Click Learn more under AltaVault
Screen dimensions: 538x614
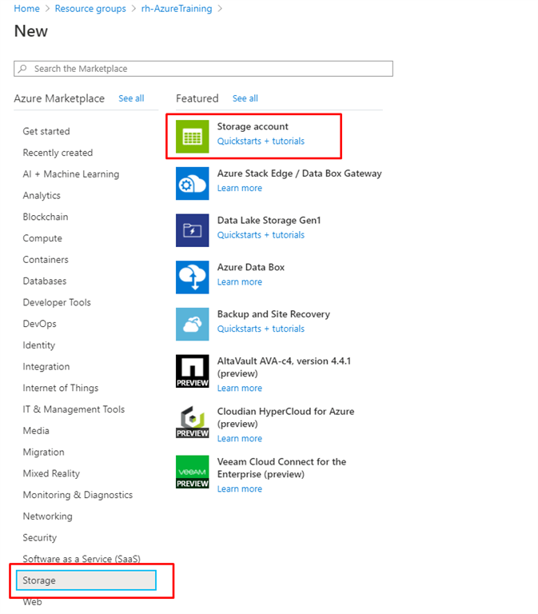pyautogui.click(x=240, y=388)
